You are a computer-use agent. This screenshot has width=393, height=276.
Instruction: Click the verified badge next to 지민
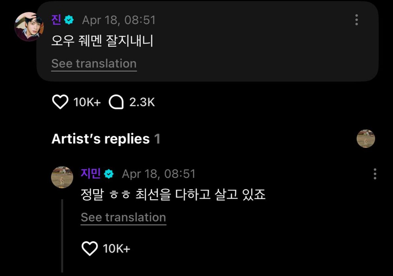pos(109,174)
